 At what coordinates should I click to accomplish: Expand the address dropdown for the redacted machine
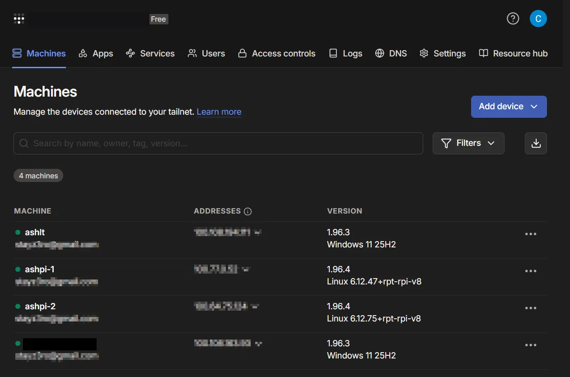coord(258,344)
